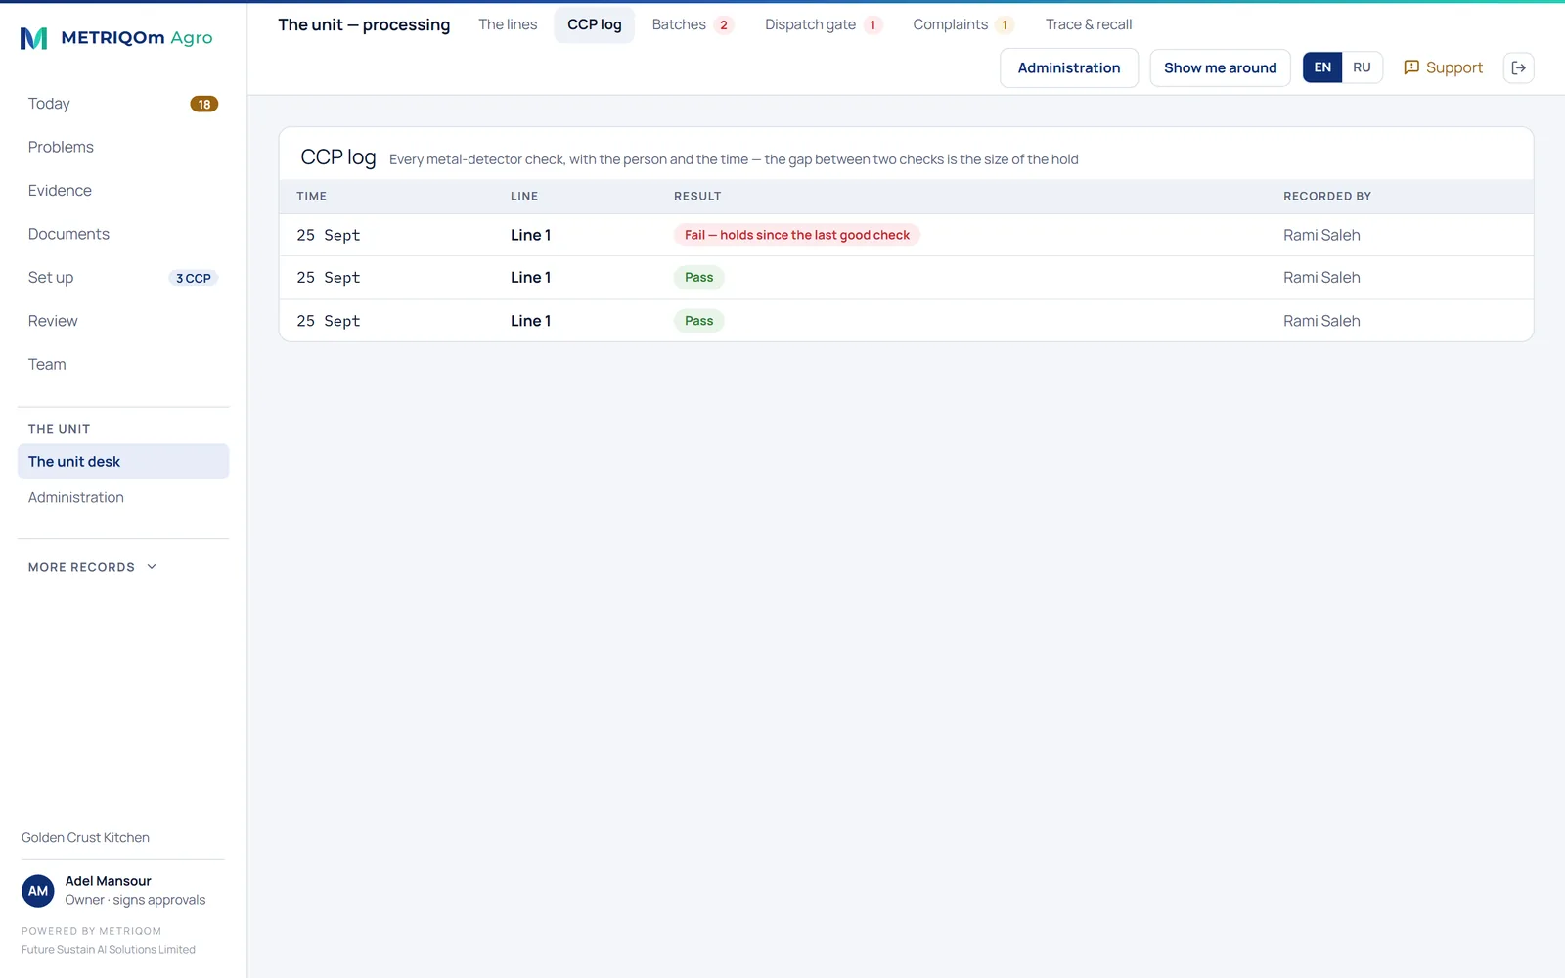This screenshot has width=1565, height=978.
Task: Open Documents in the sidebar
Action: click(123, 234)
